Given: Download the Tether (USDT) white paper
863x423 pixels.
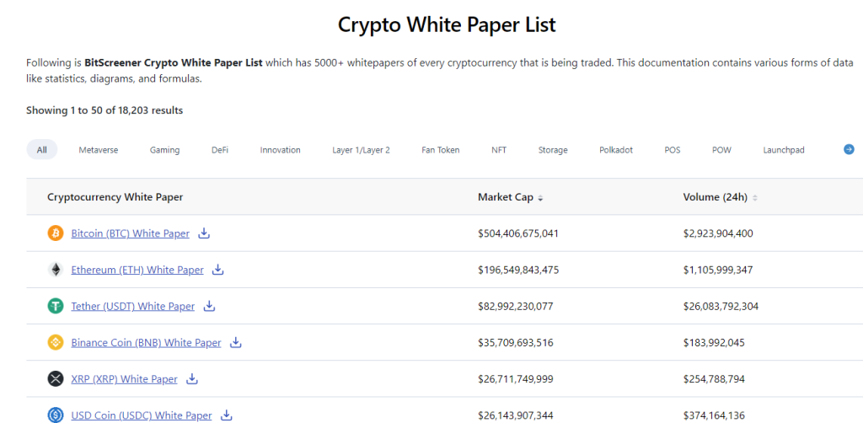Looking at the screenshot, I should click(x=209, y=306).
